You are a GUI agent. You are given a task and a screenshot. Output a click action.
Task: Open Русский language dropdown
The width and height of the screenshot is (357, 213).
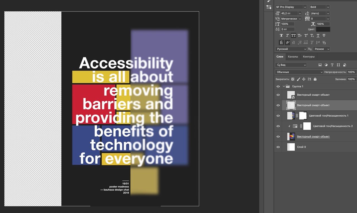(291, 49)
